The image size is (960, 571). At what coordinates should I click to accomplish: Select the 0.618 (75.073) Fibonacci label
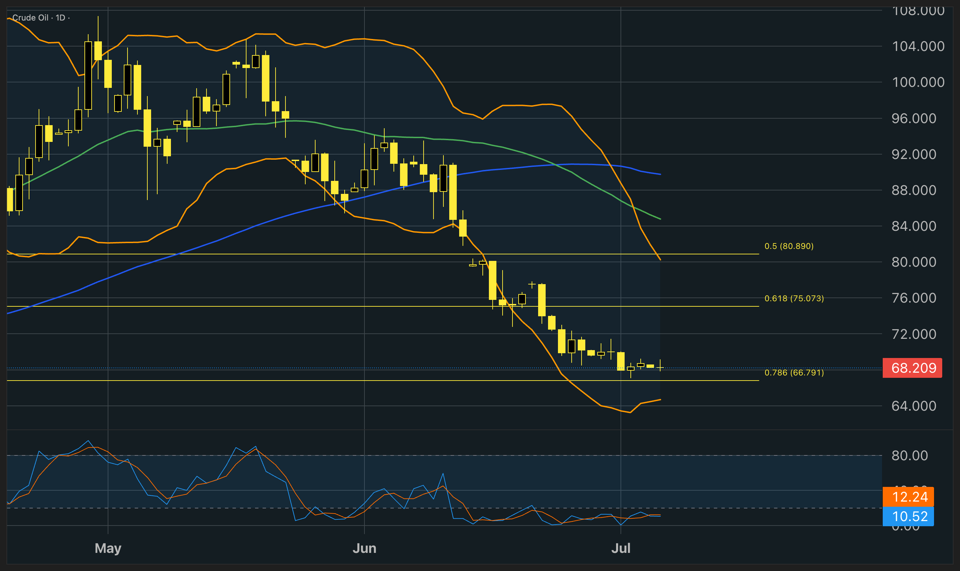click(794, 298)
